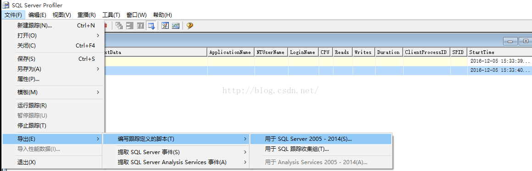The width and height of the screenshot is (532, 171).
Task: Click the Writes column header
Action: pyautogui.click(x=364, y=53)
